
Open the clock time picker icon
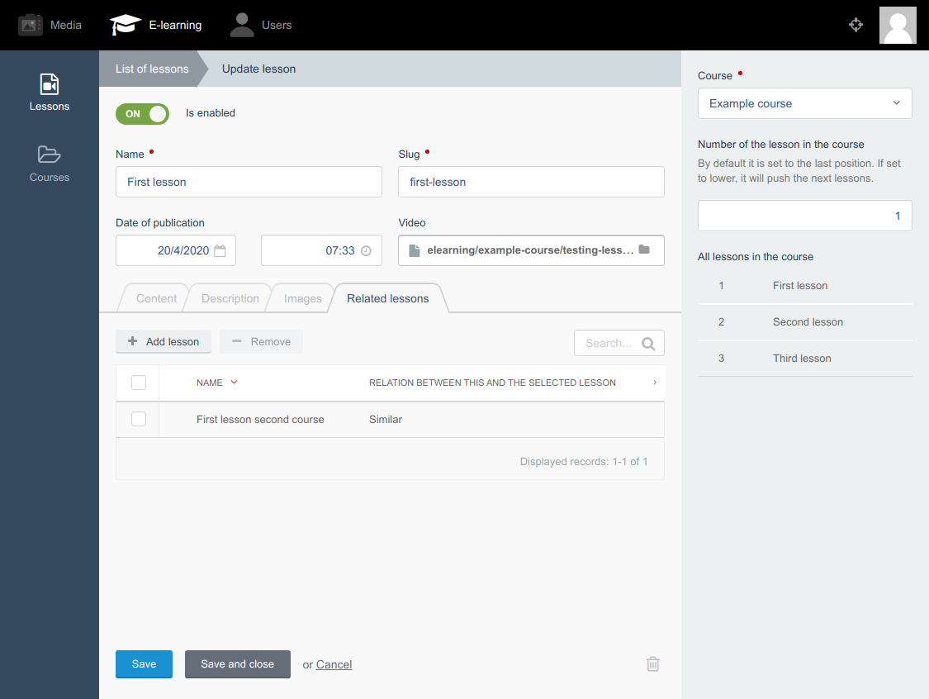(x=366, y=251)
